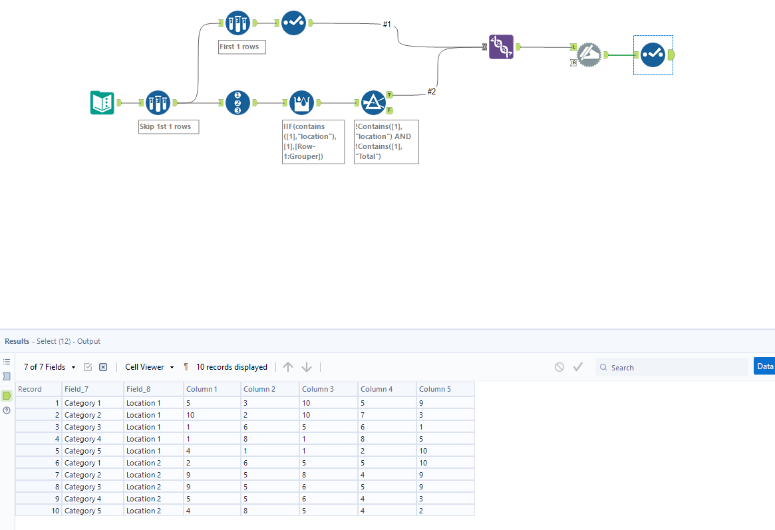Click the Record ID tool
Screen dimensions: 775x530
point(237,102)
